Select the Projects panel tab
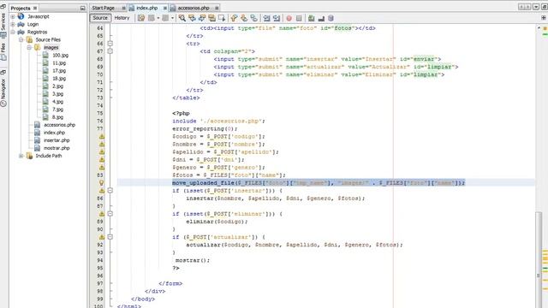 pyautogui.click(x=21, y=8)
